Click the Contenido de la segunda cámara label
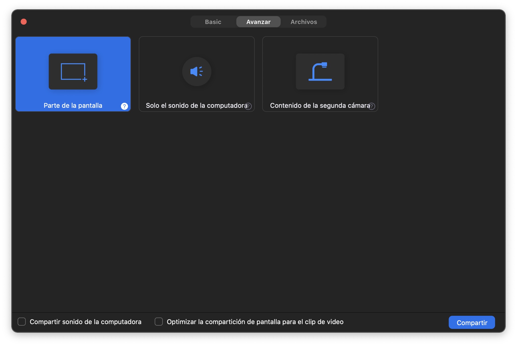This screenshot has height=346, width=517. click(319, 106)
